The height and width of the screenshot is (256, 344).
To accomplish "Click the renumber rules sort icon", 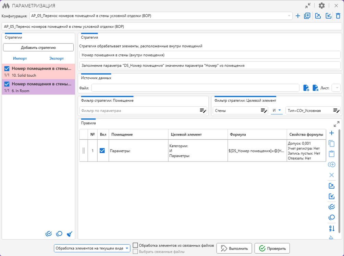I will (x=331, y=228).
